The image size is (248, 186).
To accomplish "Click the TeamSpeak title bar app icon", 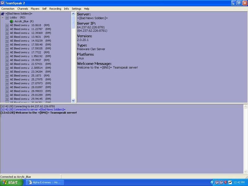I will pyautogui.click(x=2, y=3).
